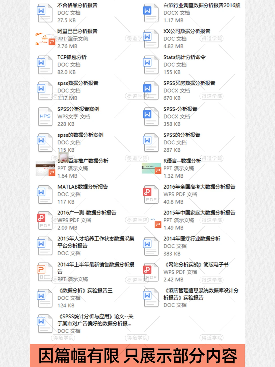Select the DOC icon for 2014年医疗行业数据分析

(150, 246)
